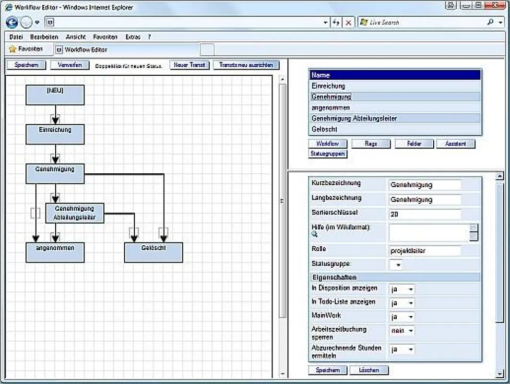
Task: Open the Abzurechnende Stunden ermitteln dropdown
Action: pyautogui.click(x=403, y=349)
